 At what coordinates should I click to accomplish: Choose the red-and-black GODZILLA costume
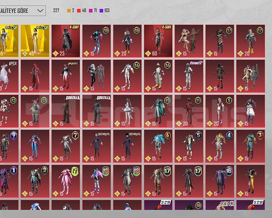[66, 111]
